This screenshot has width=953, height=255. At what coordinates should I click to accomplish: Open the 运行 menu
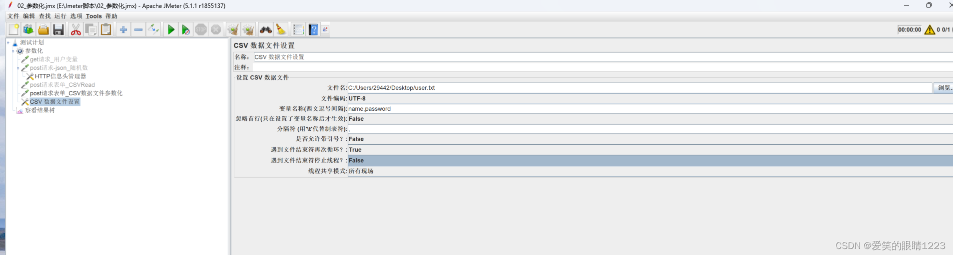[x=60, y=16]
